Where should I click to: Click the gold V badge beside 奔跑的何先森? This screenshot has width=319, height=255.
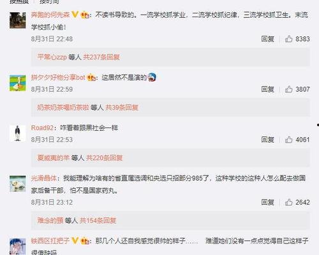tap(75, 15)
